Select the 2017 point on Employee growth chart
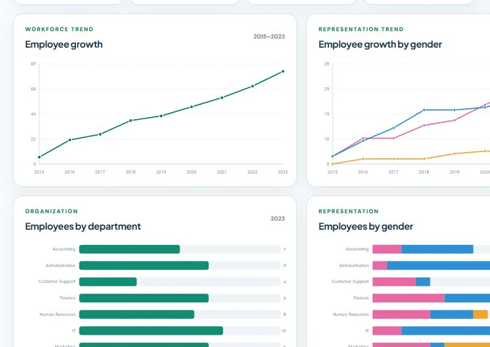The image size is (490, 347). coord(100,134)
